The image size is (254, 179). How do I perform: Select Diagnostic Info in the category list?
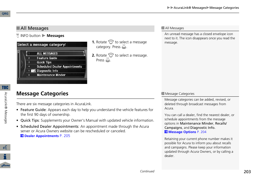(56, 71)
